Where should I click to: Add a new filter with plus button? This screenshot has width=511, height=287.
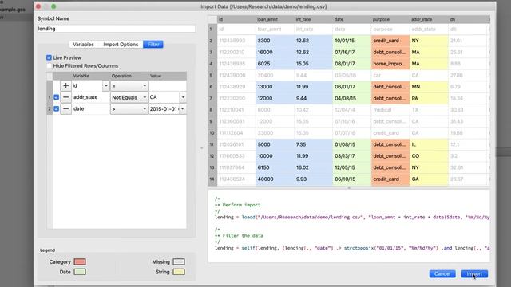coord(65,85)
